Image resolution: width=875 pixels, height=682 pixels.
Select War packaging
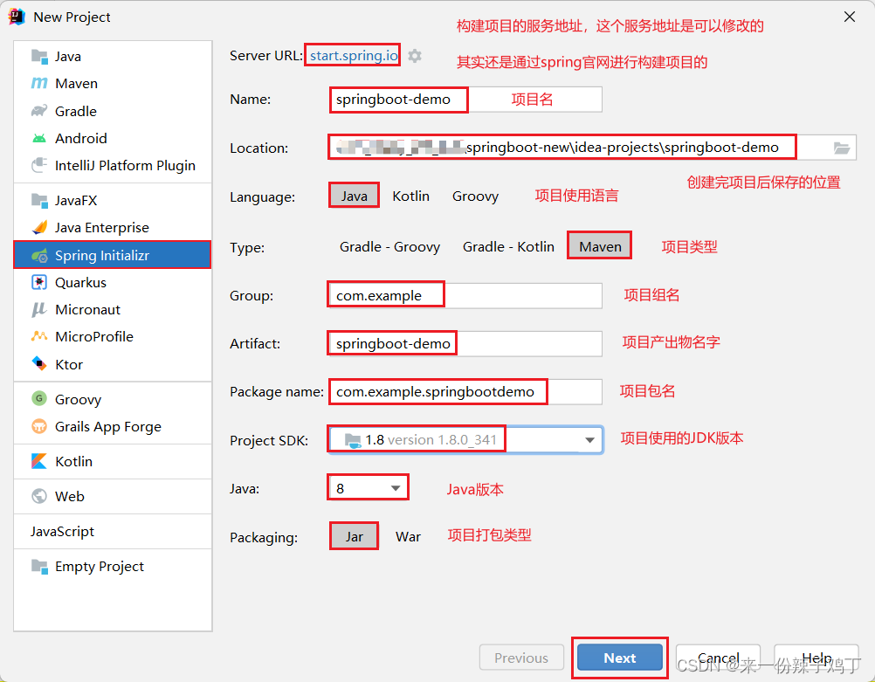408,537
